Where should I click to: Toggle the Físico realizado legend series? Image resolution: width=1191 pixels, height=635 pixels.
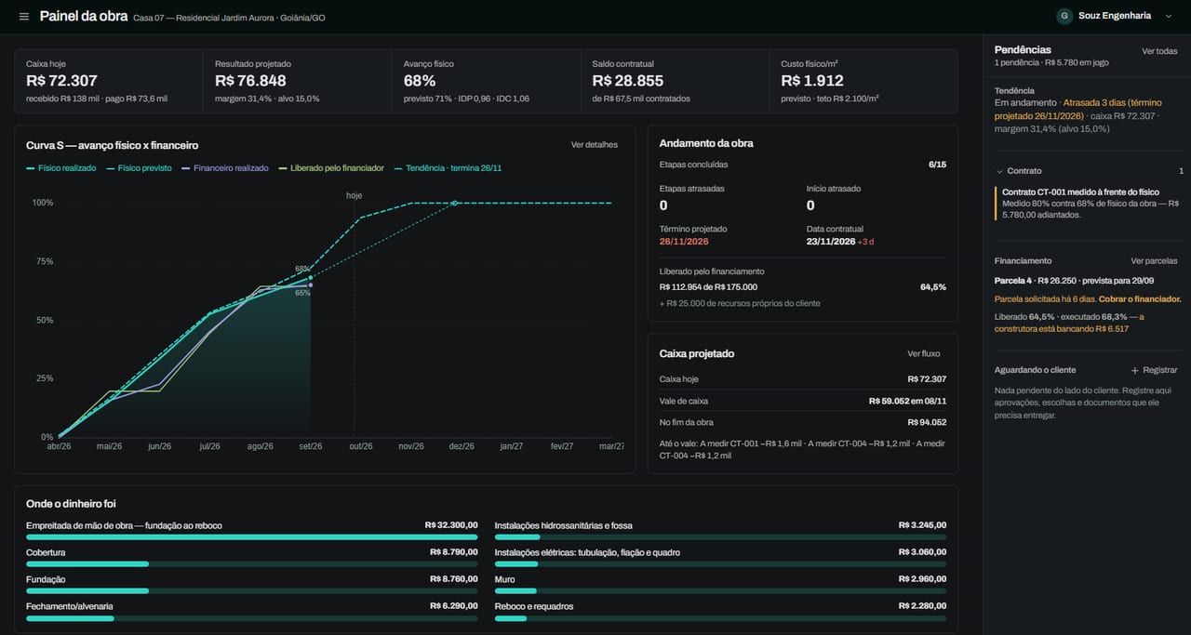click(x=60, y=168)
